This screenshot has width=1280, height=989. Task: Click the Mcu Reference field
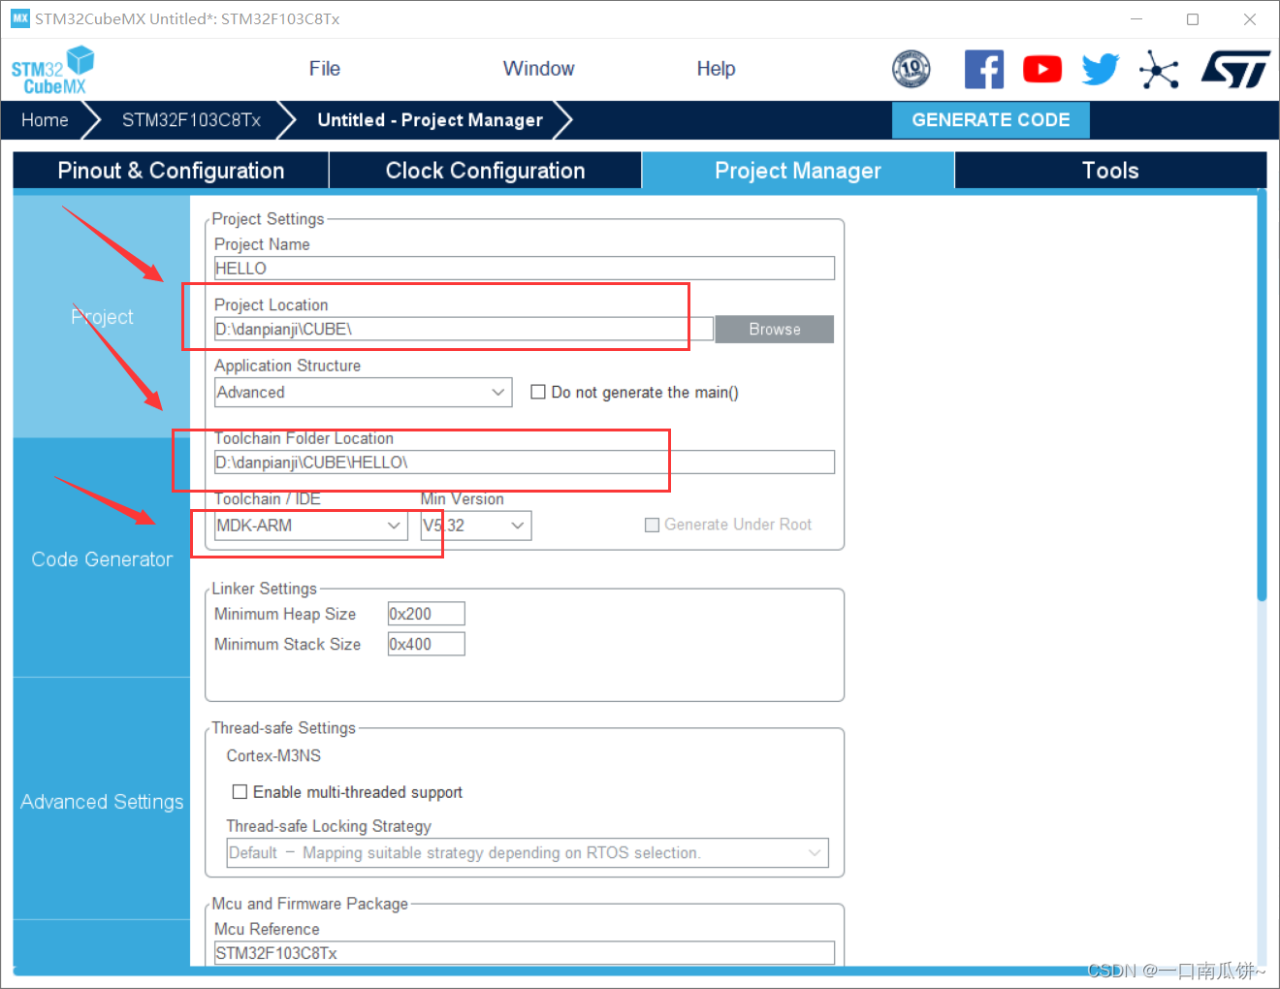[x=524, y=953]
